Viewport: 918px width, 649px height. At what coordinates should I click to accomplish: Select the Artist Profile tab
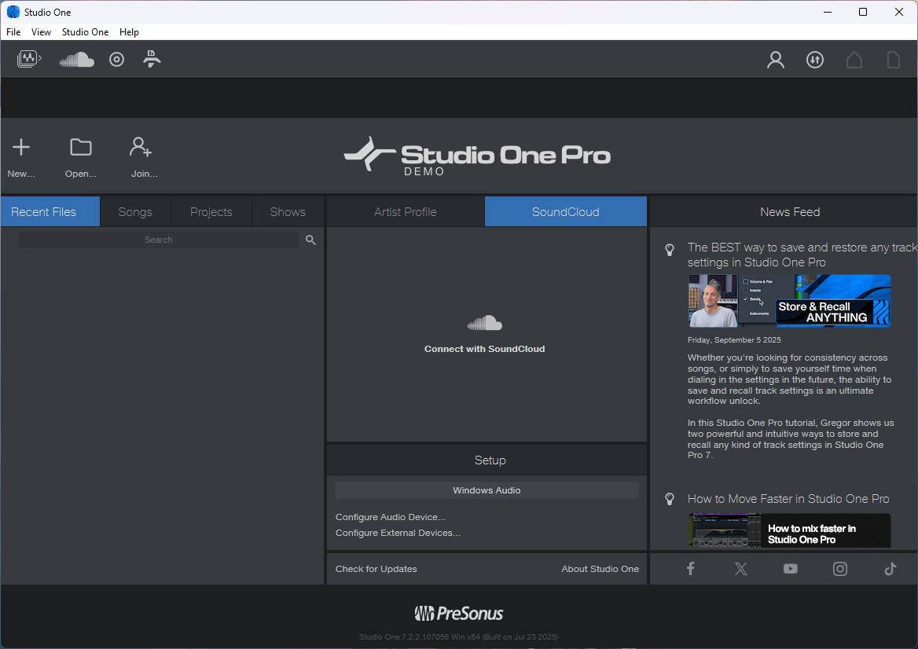click(x=406, y=212)
